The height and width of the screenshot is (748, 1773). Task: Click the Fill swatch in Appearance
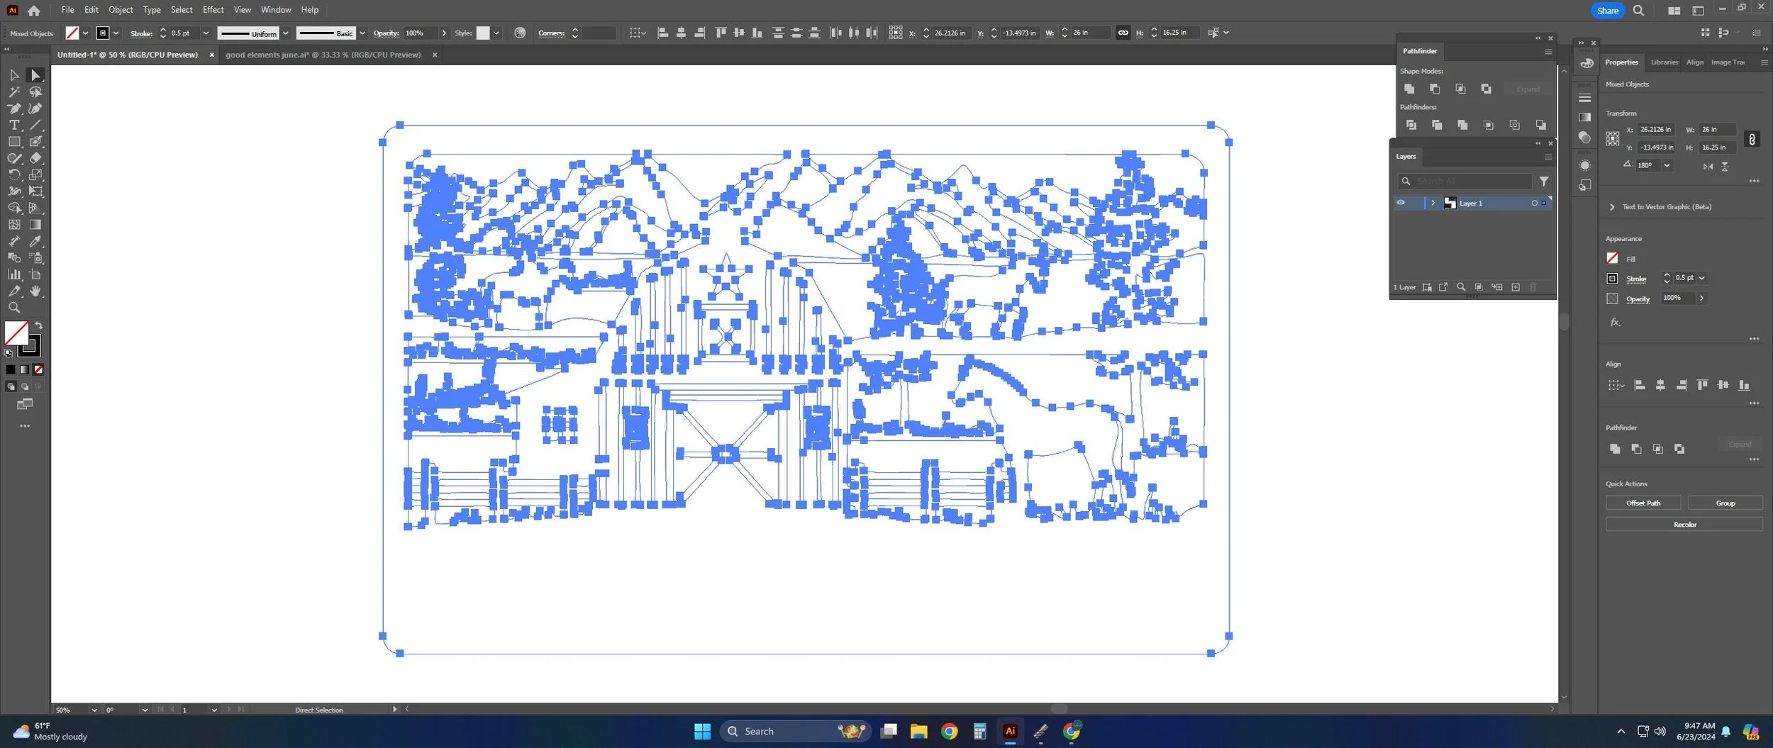click(x=1612, y=259)
